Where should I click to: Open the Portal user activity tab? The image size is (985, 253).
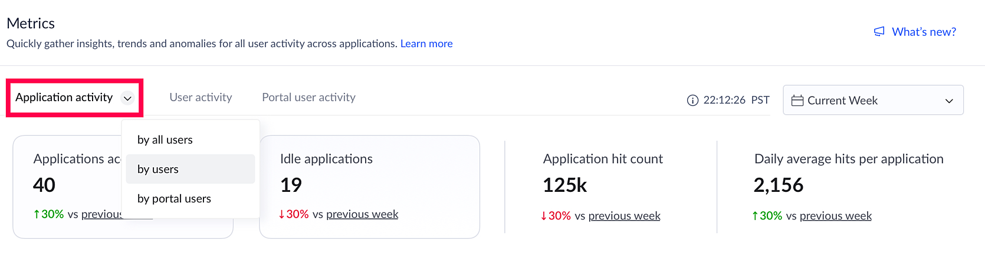point(308,98)
